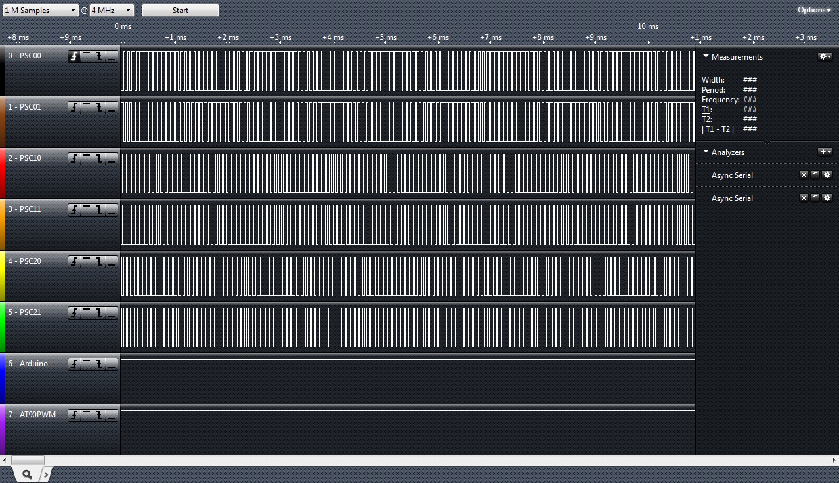Set high level trigger on PSC11 channel

[x=87, y=210]
